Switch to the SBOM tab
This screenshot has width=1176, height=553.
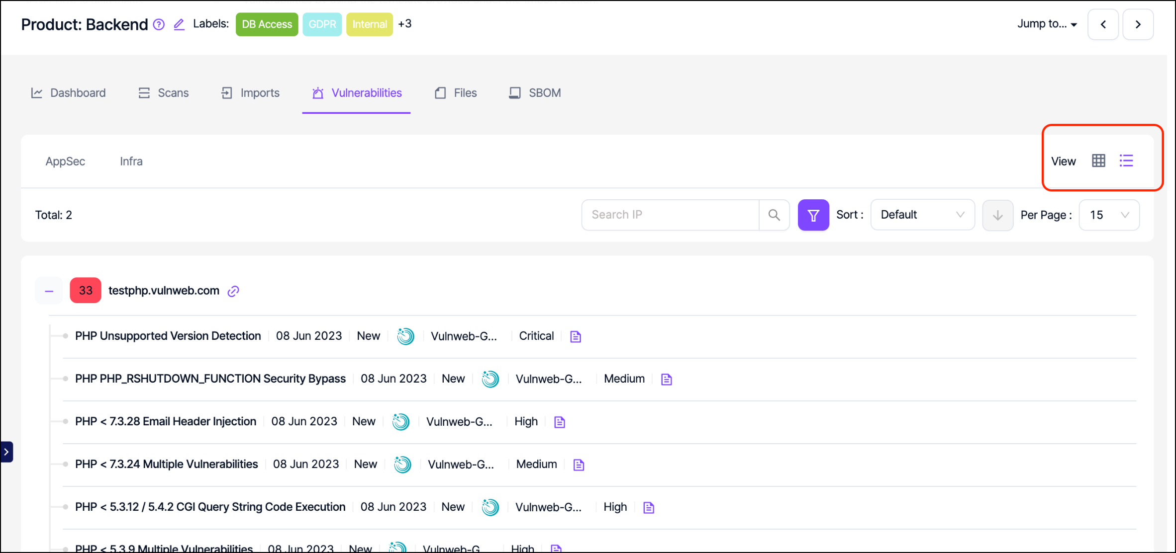tap(535, 93)
